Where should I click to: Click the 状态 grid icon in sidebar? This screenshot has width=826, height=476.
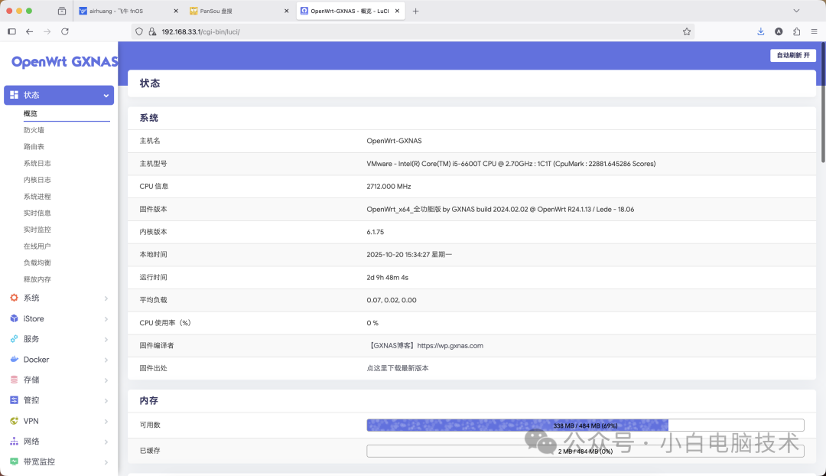point(15,95)
